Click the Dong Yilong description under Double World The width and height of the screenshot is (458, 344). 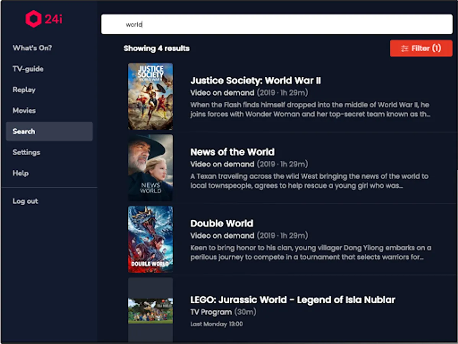coord(311,252)
